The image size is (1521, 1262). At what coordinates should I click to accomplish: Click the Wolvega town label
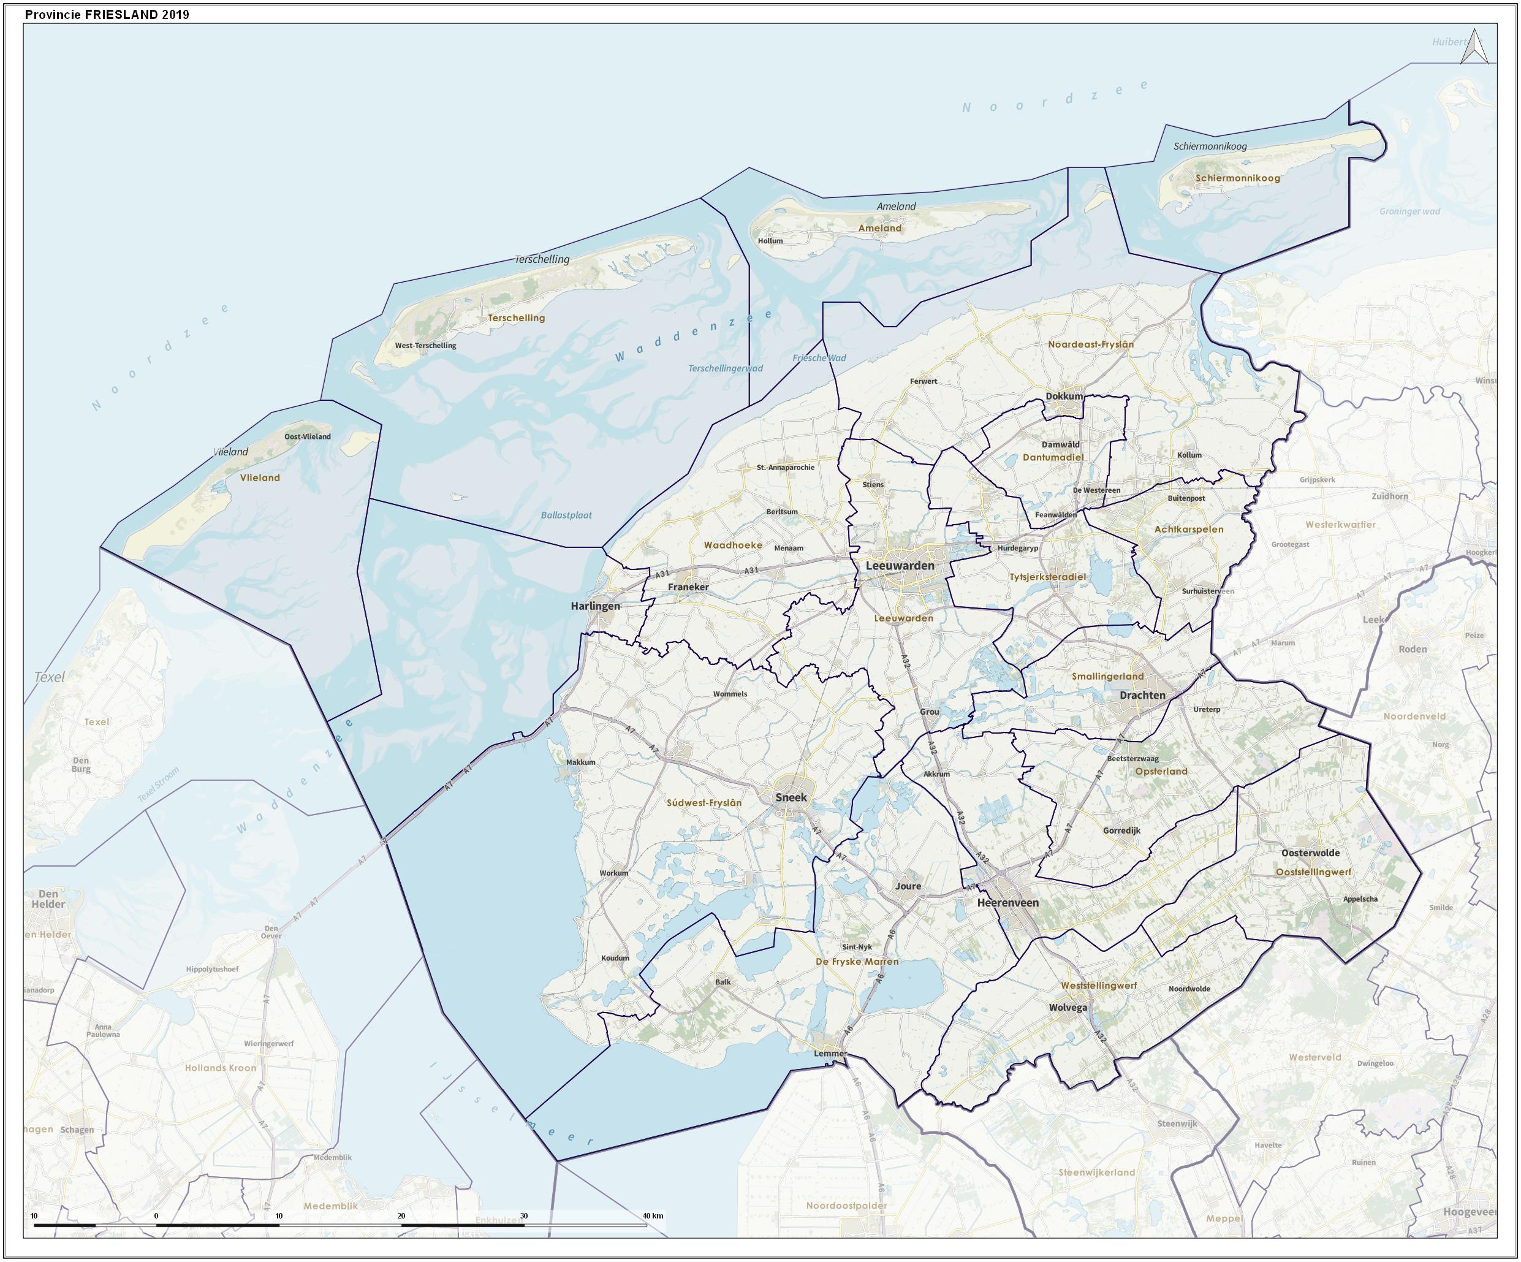pos(1068,1008)
